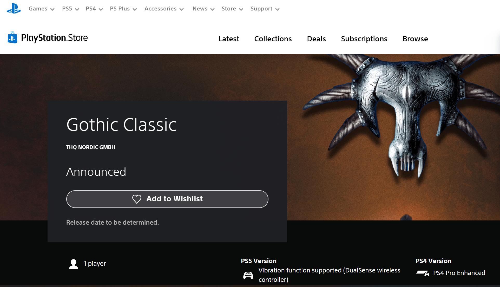Click the heart wishlist icon

coord(137,199)
